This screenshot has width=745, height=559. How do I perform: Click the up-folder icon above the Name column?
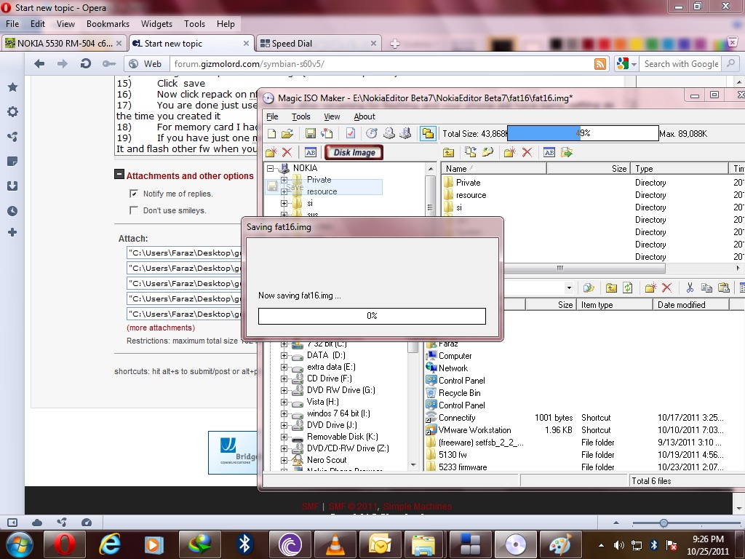coord(448,152)
